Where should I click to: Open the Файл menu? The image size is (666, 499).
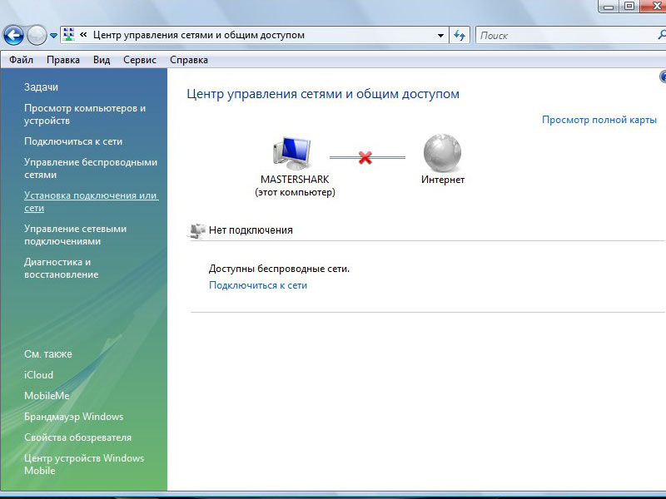coord(22,60)
